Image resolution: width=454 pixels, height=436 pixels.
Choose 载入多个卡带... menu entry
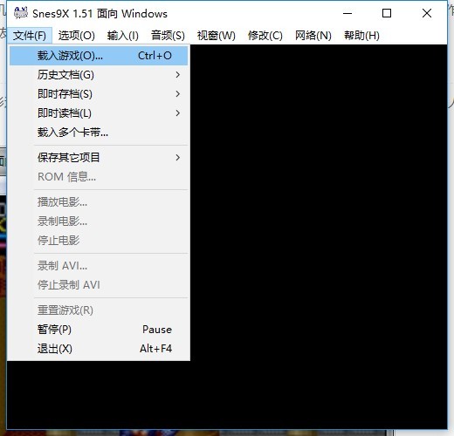pos(99,133)
